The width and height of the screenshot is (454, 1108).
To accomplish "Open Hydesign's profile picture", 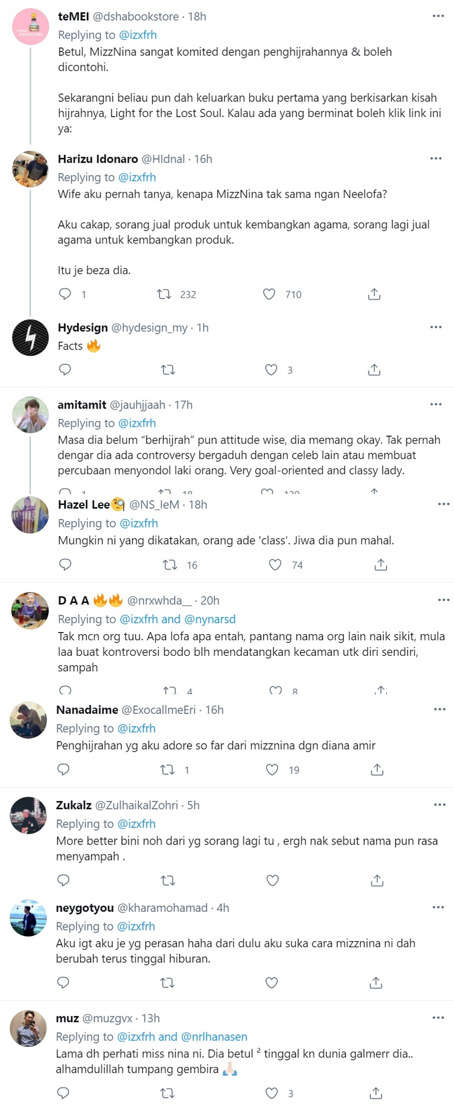I will click(x=30, y=338).
